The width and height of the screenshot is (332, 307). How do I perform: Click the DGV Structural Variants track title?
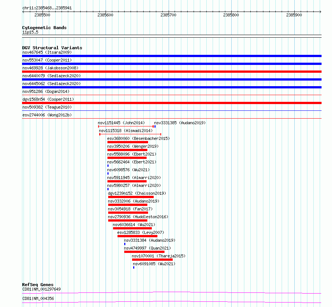point(52,48)
